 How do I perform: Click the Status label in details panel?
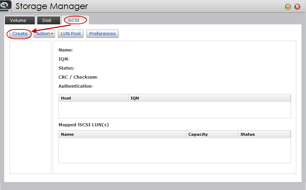click(66, 68)
